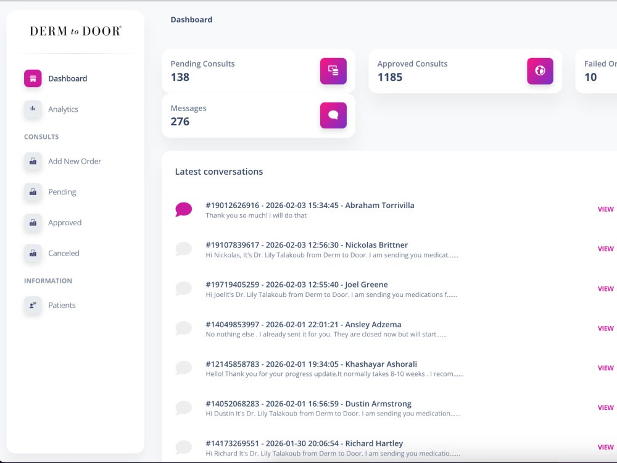The image size is (617, 463).
Task: Click the 'Thank you so much! I will do that' preview
Action: point(256,215)
